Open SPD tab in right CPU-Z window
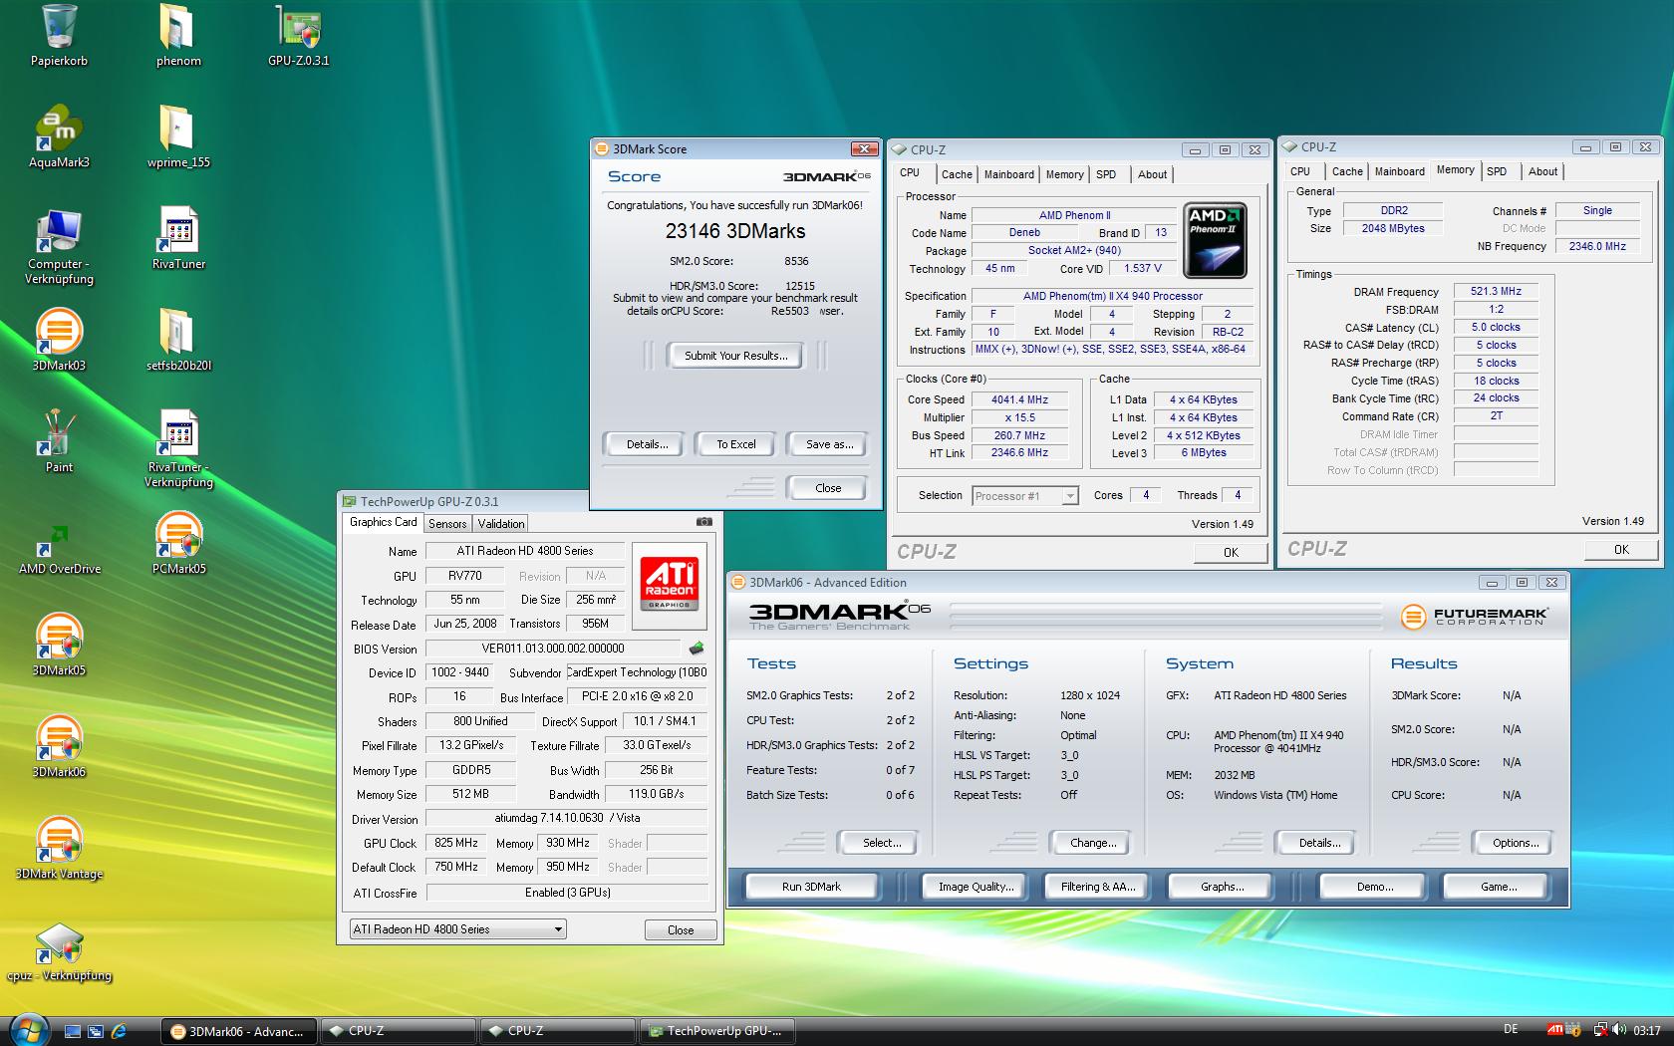Screen dimensions: 1674x1046 [1497, 171]
